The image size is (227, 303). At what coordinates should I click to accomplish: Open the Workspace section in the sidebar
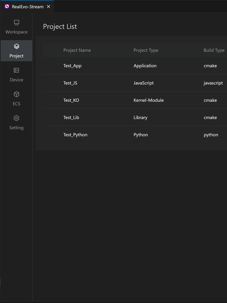[x=16, y=27]
